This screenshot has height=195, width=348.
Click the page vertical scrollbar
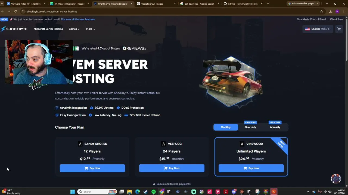pos(346,39)
